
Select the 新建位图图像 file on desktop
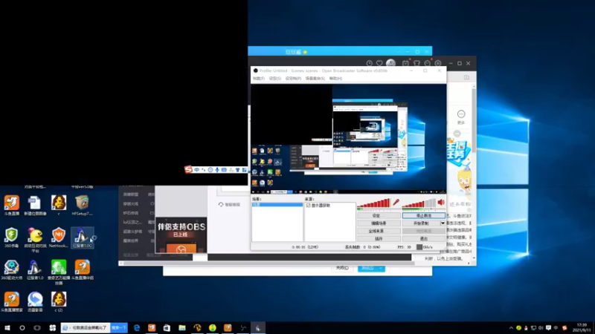[35, 206]
